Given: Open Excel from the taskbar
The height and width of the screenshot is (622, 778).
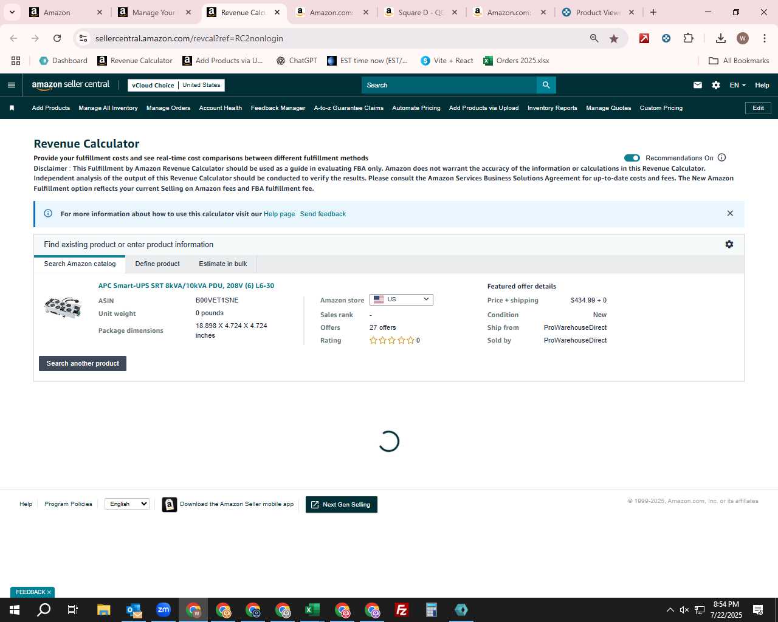Looking at the screenshot, I should [312, 610].
